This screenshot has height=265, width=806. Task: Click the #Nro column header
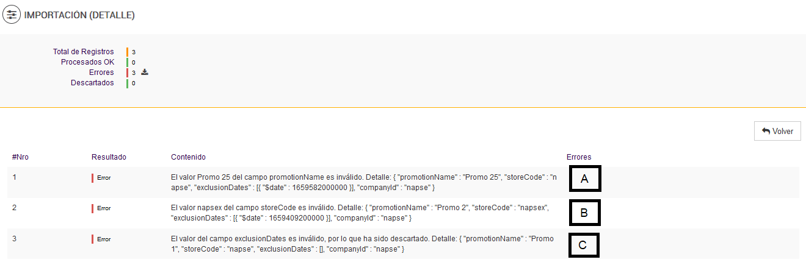(x=20, y=157)
